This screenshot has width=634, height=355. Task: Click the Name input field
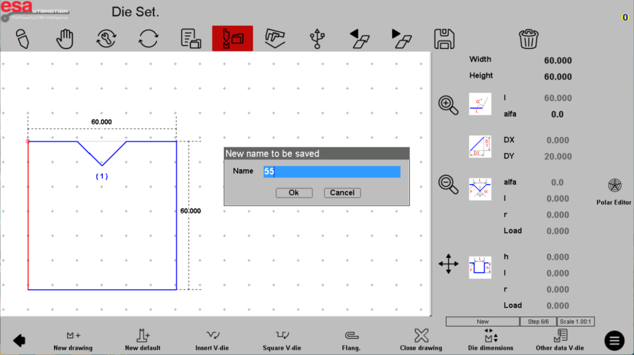point(332,172)
